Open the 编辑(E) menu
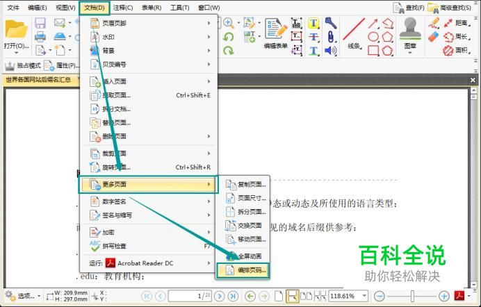 (38, 8)
